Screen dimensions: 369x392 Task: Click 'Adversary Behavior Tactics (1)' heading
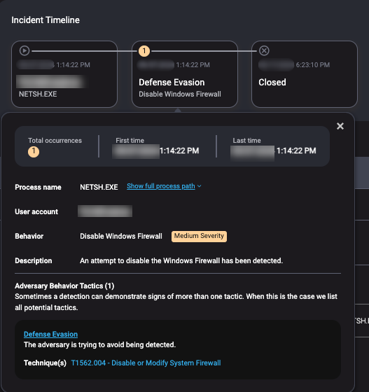pos(64,286)
